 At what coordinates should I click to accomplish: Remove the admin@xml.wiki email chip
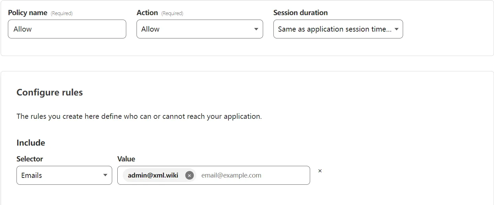click(x=189, y=175)
